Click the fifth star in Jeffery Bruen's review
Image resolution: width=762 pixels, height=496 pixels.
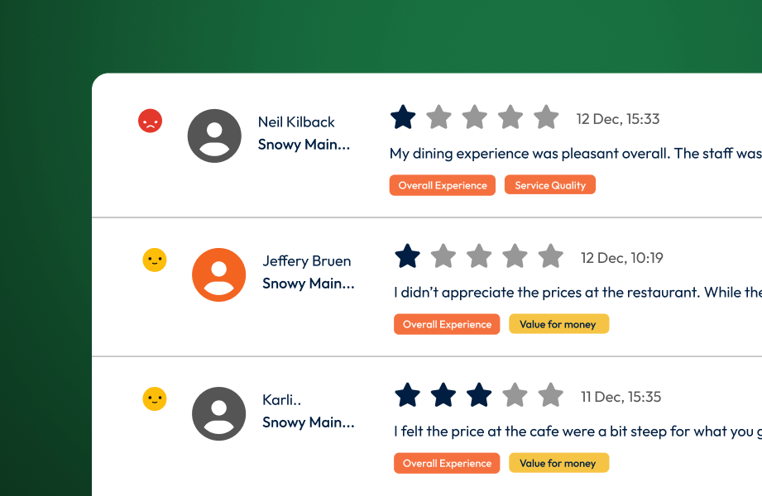pos(551,256)
